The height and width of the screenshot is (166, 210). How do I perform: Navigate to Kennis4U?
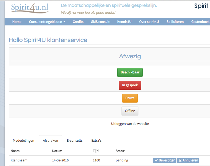124,22
